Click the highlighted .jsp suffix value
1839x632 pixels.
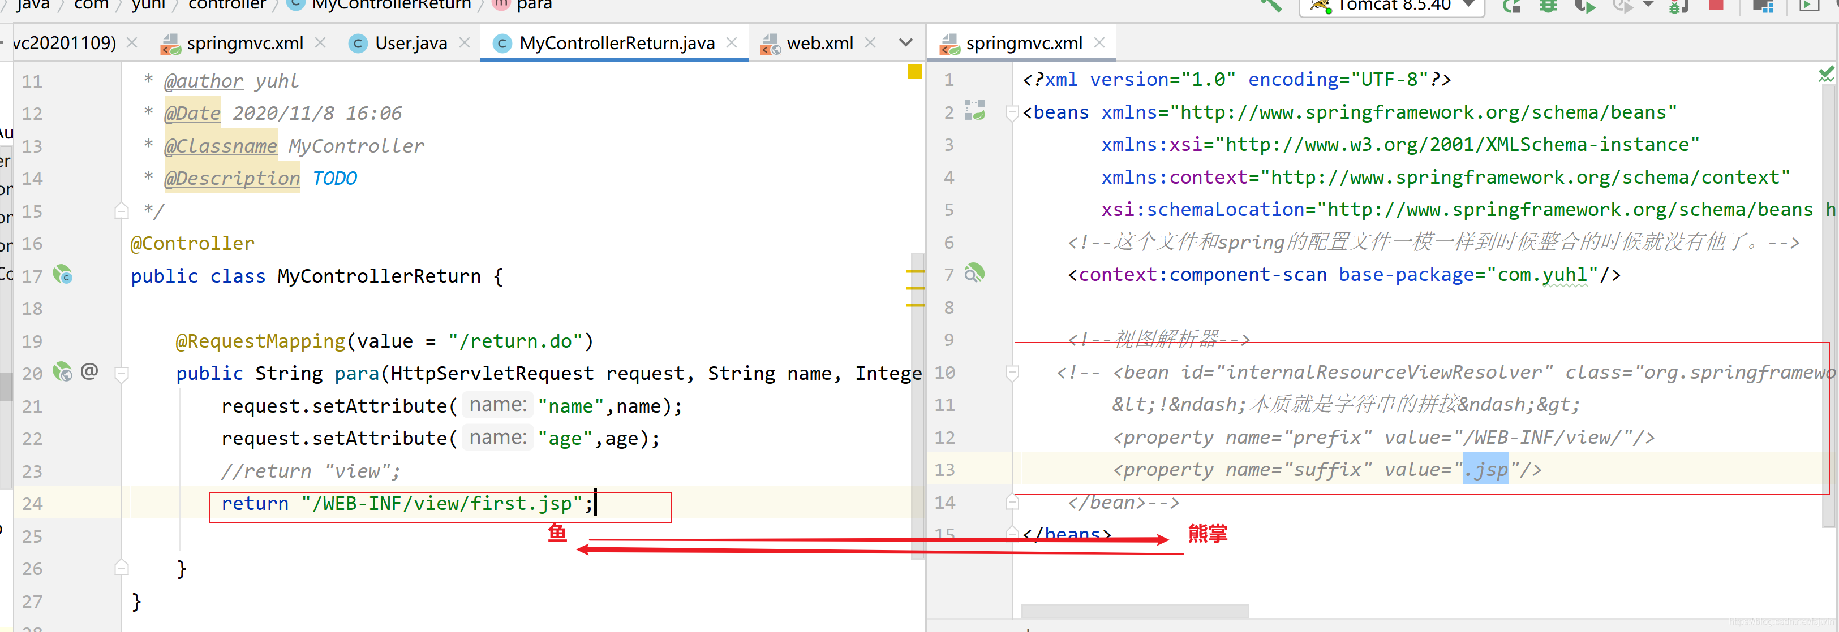1485,469
